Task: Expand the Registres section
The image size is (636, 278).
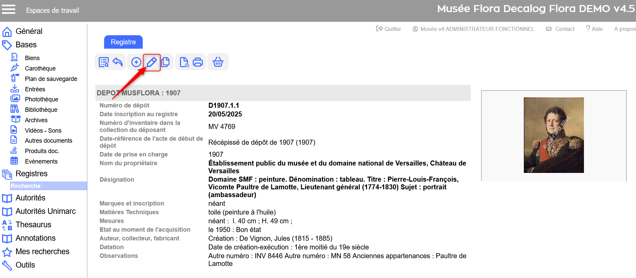Action: tap(32, 174)
